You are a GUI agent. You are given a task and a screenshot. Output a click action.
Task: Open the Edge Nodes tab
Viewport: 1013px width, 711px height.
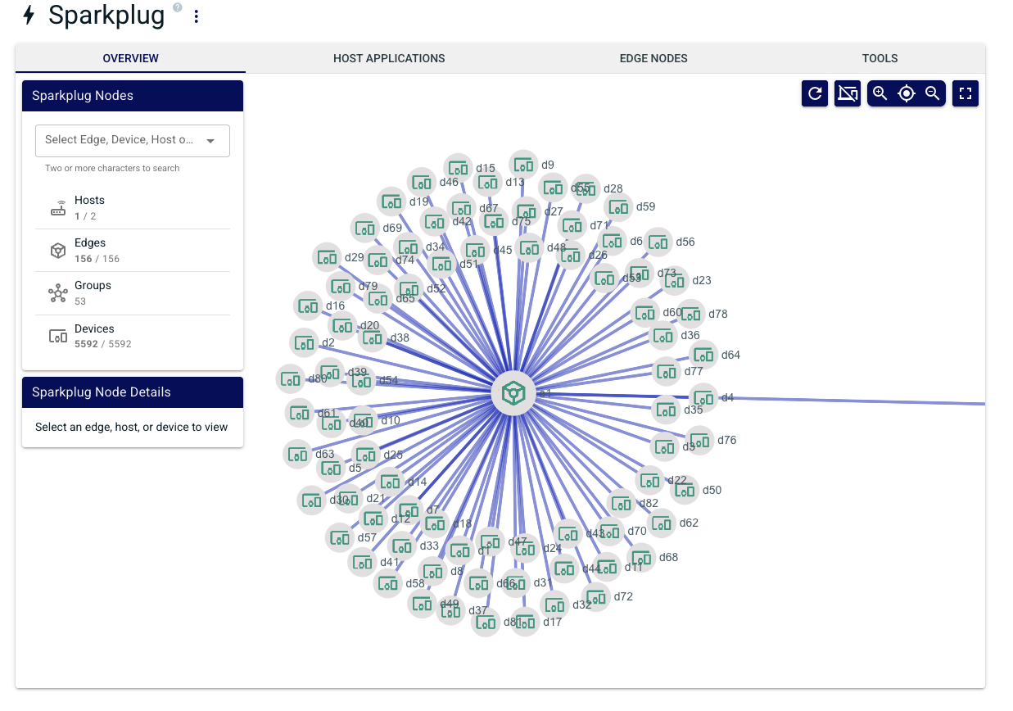click(x=653, y=58)
